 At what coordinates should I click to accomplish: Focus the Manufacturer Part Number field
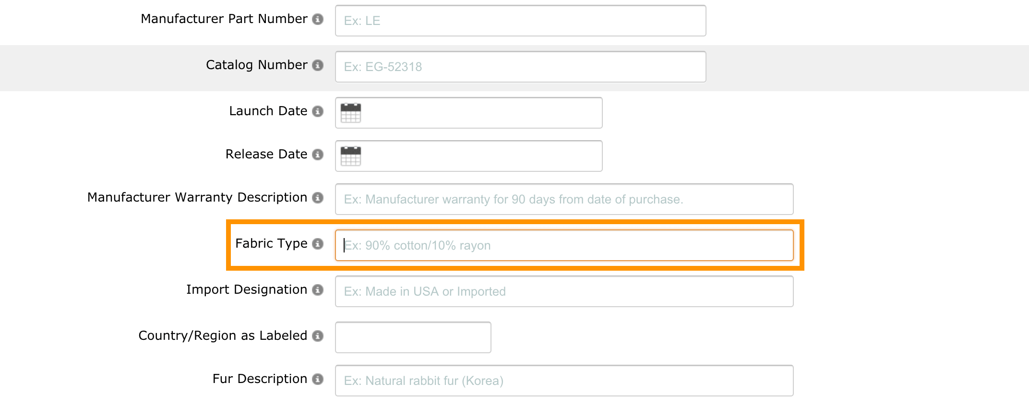520,21
